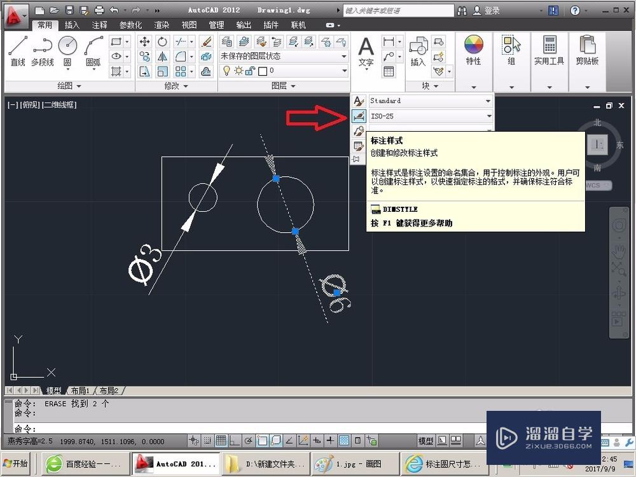Toggle Object Snap in status bar
The image size is (636, 477).
click(x=262, y=441)
